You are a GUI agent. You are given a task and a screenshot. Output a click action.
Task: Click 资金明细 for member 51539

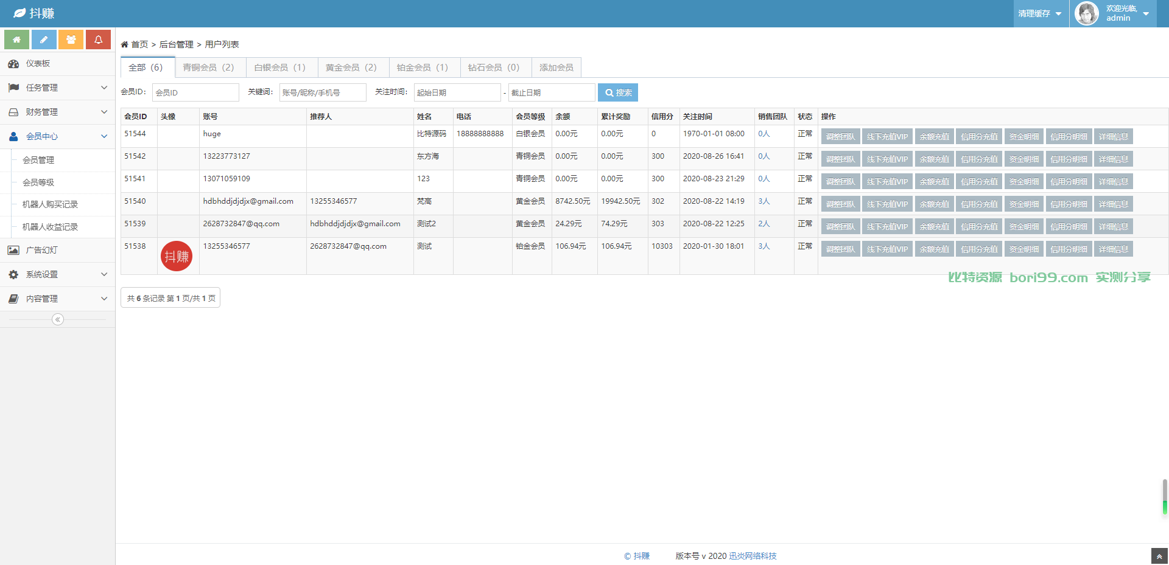[1024, 227]
